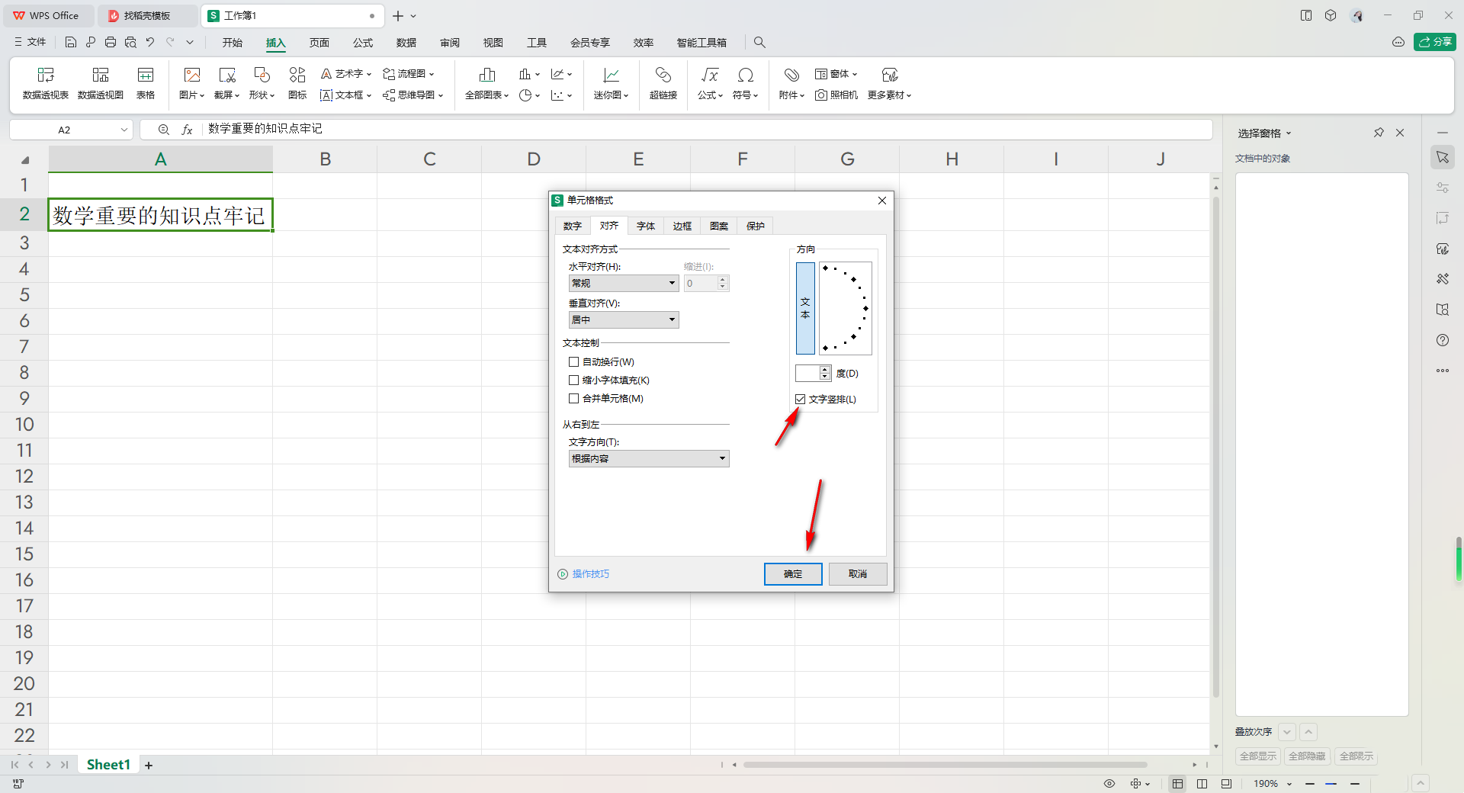Open vertical alignment (垂直对齐) dropdown

click(624, 319)
